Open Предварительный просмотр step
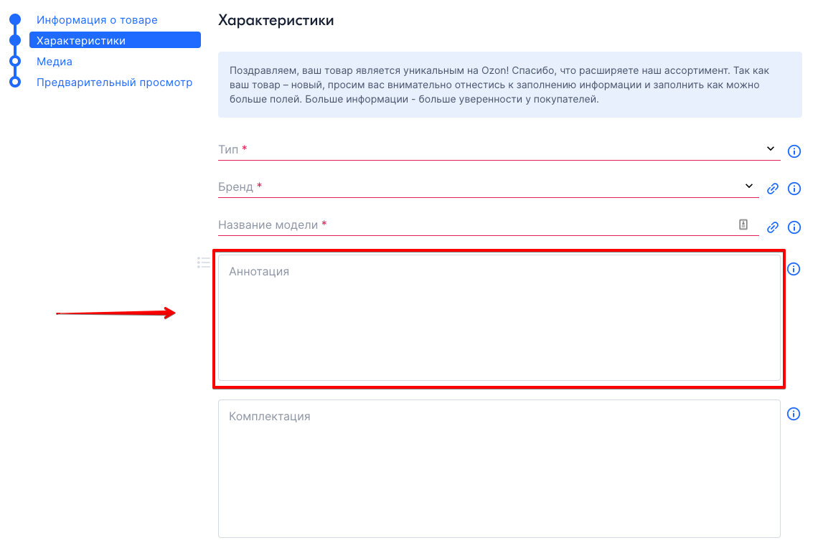818x558 pixels. coord(114,82)
